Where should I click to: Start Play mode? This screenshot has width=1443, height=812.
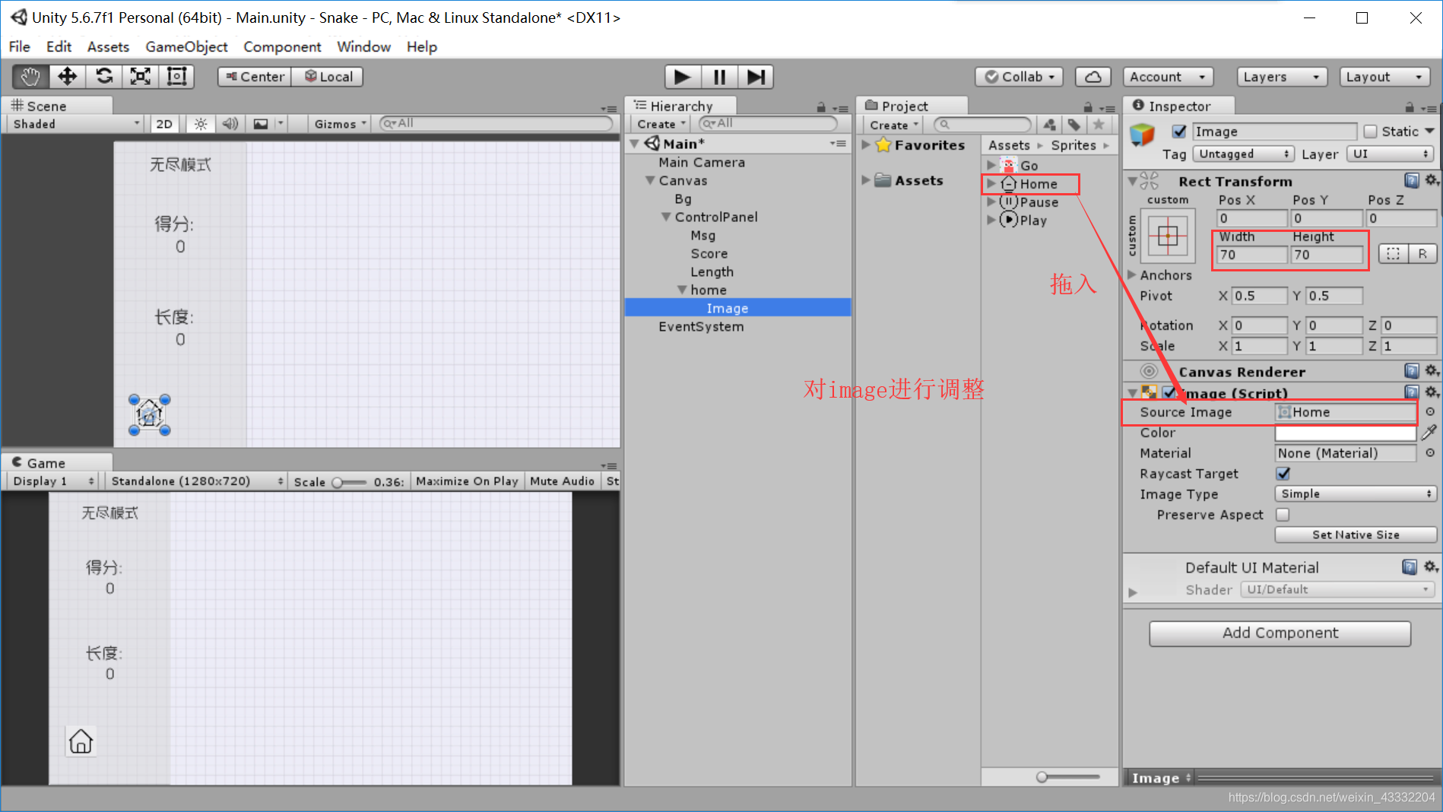point(682,77)
